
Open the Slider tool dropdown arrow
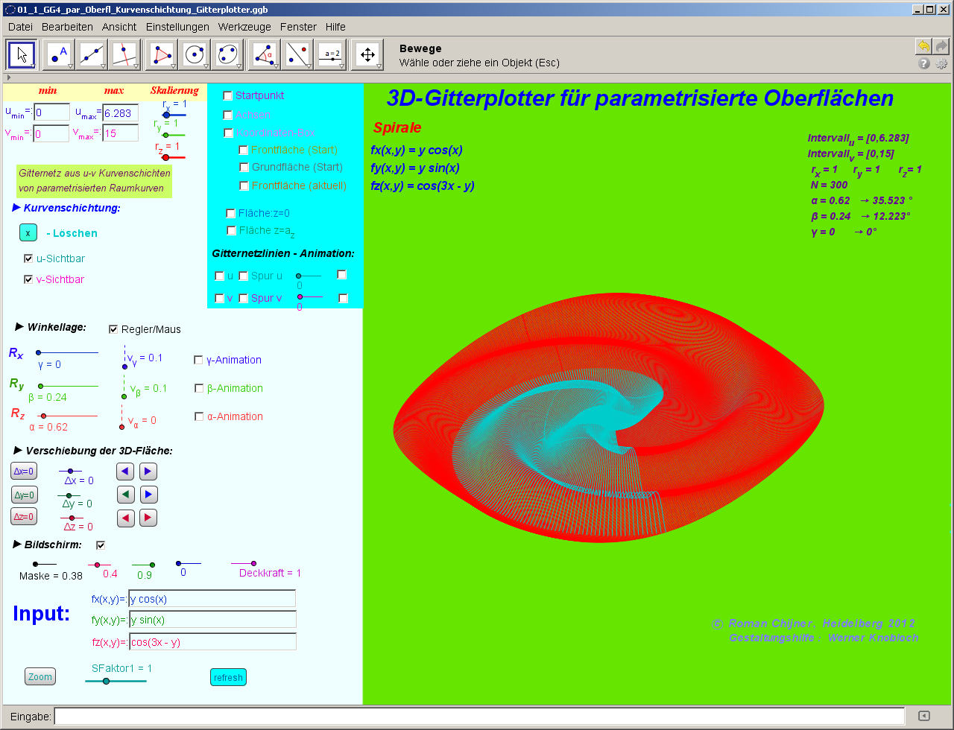click(344, 66)
